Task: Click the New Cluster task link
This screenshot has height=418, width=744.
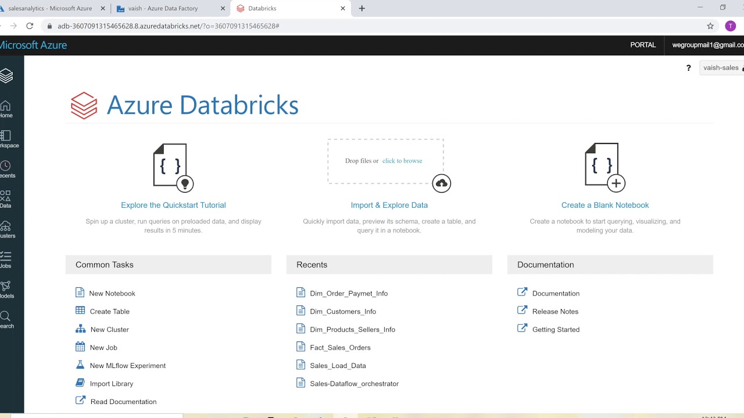Action: tap(109, 329)
